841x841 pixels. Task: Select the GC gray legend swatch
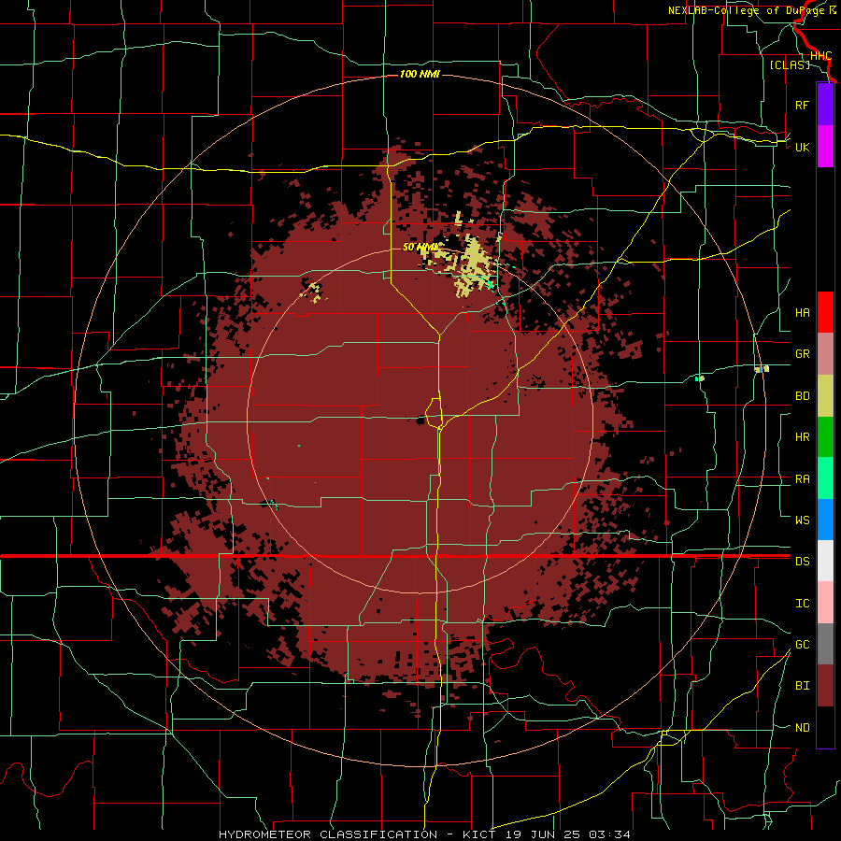(x=825, y=644)
